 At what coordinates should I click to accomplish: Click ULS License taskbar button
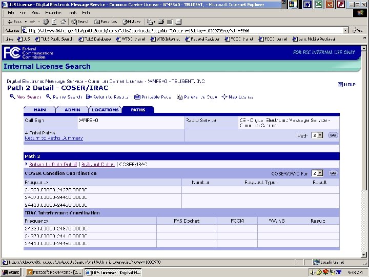(113, 272)
